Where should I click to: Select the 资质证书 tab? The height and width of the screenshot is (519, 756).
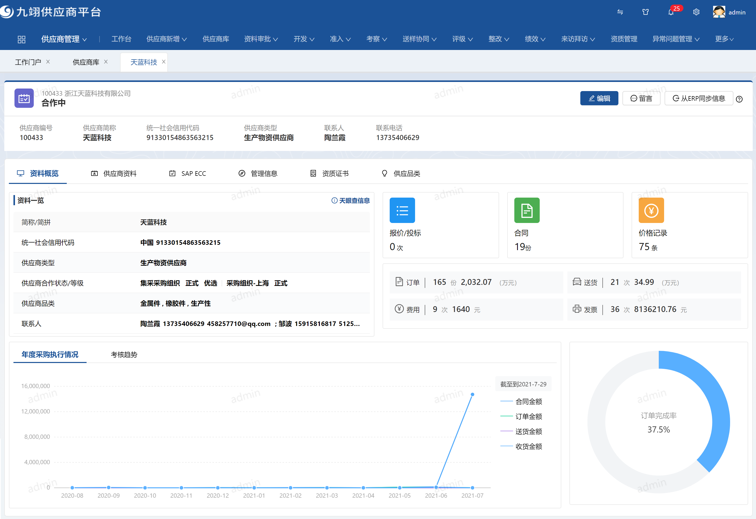click(x=329, y=173)
